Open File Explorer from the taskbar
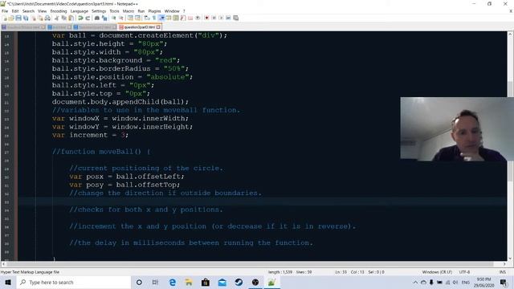The height and width of the screenshot is (289, 514). (189, 282)
